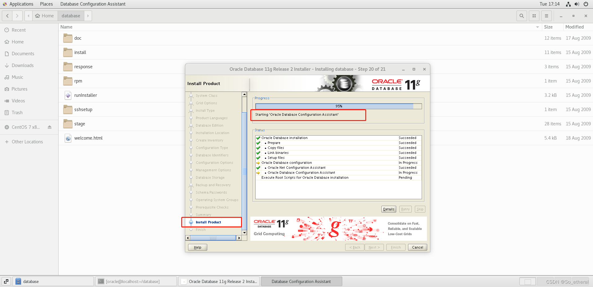Viewport: 593px width, 287px height.
Task: Open Home via breadcrumb house icon
Action: [37, 16]
